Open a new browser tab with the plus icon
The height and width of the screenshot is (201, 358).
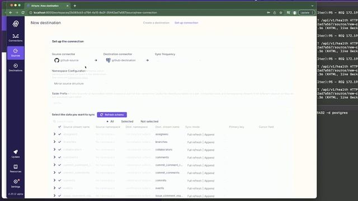click(x=75, y=6)
